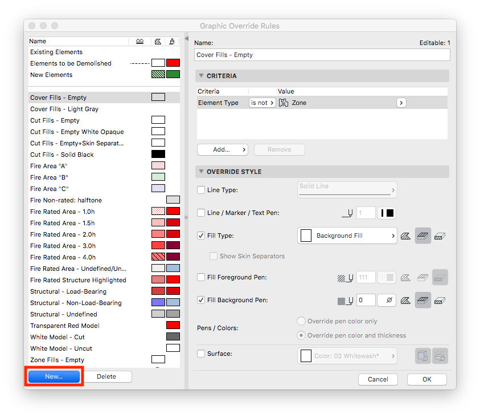
Task: Open the Background Fill dropdown
Action: pyautogui.click(x=347, y=236)
